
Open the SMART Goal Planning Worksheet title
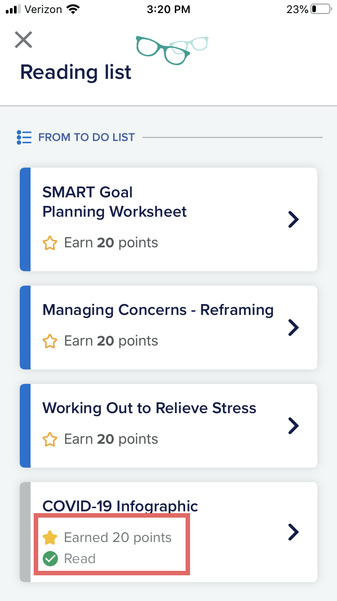(115, 202)
